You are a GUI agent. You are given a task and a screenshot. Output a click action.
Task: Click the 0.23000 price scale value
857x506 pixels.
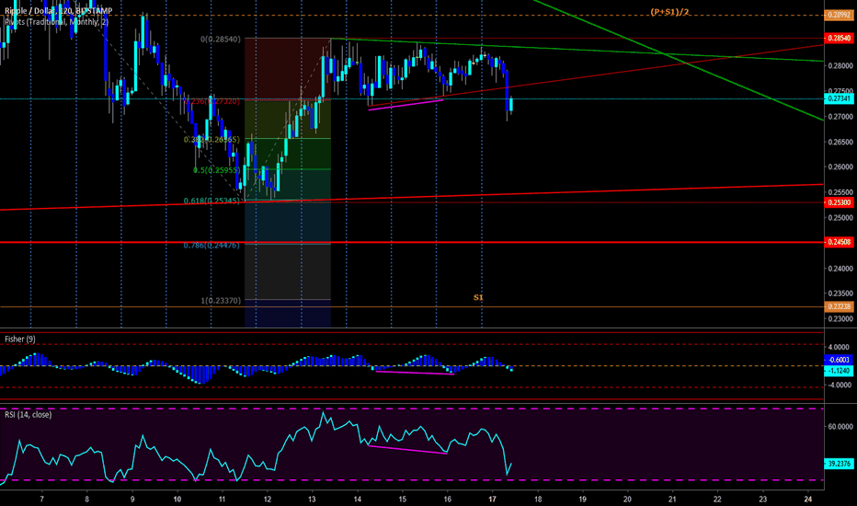tap(840, 319)
